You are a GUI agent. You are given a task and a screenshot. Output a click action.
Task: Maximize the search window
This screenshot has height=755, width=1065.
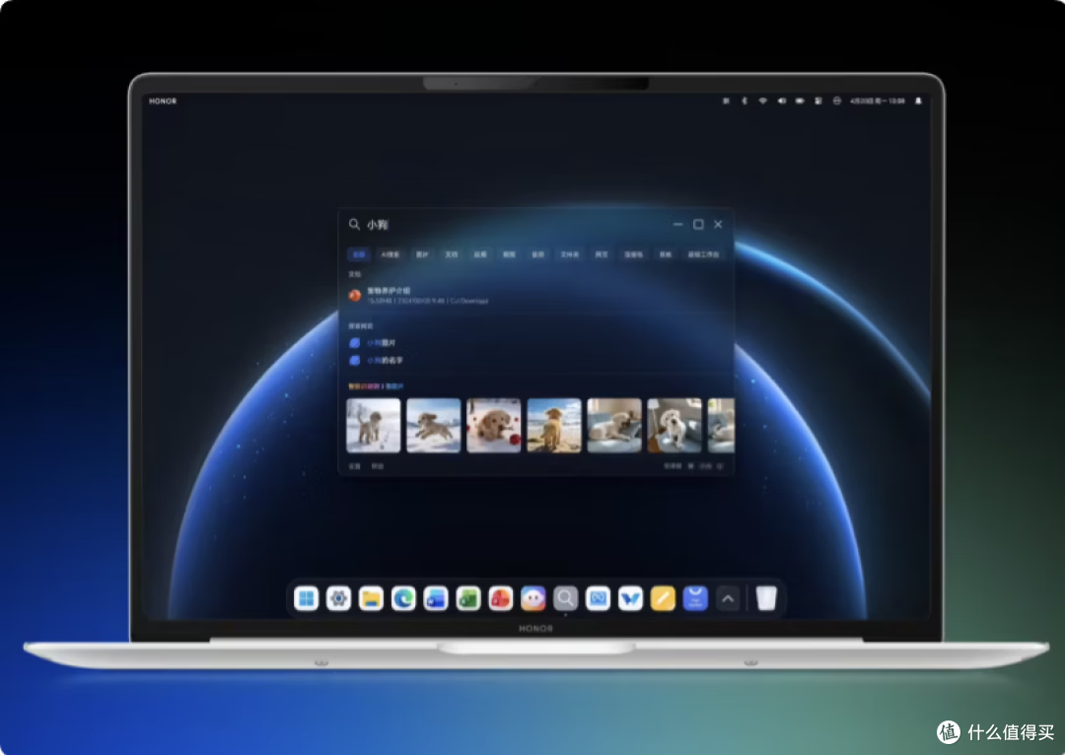click(698, 224)
